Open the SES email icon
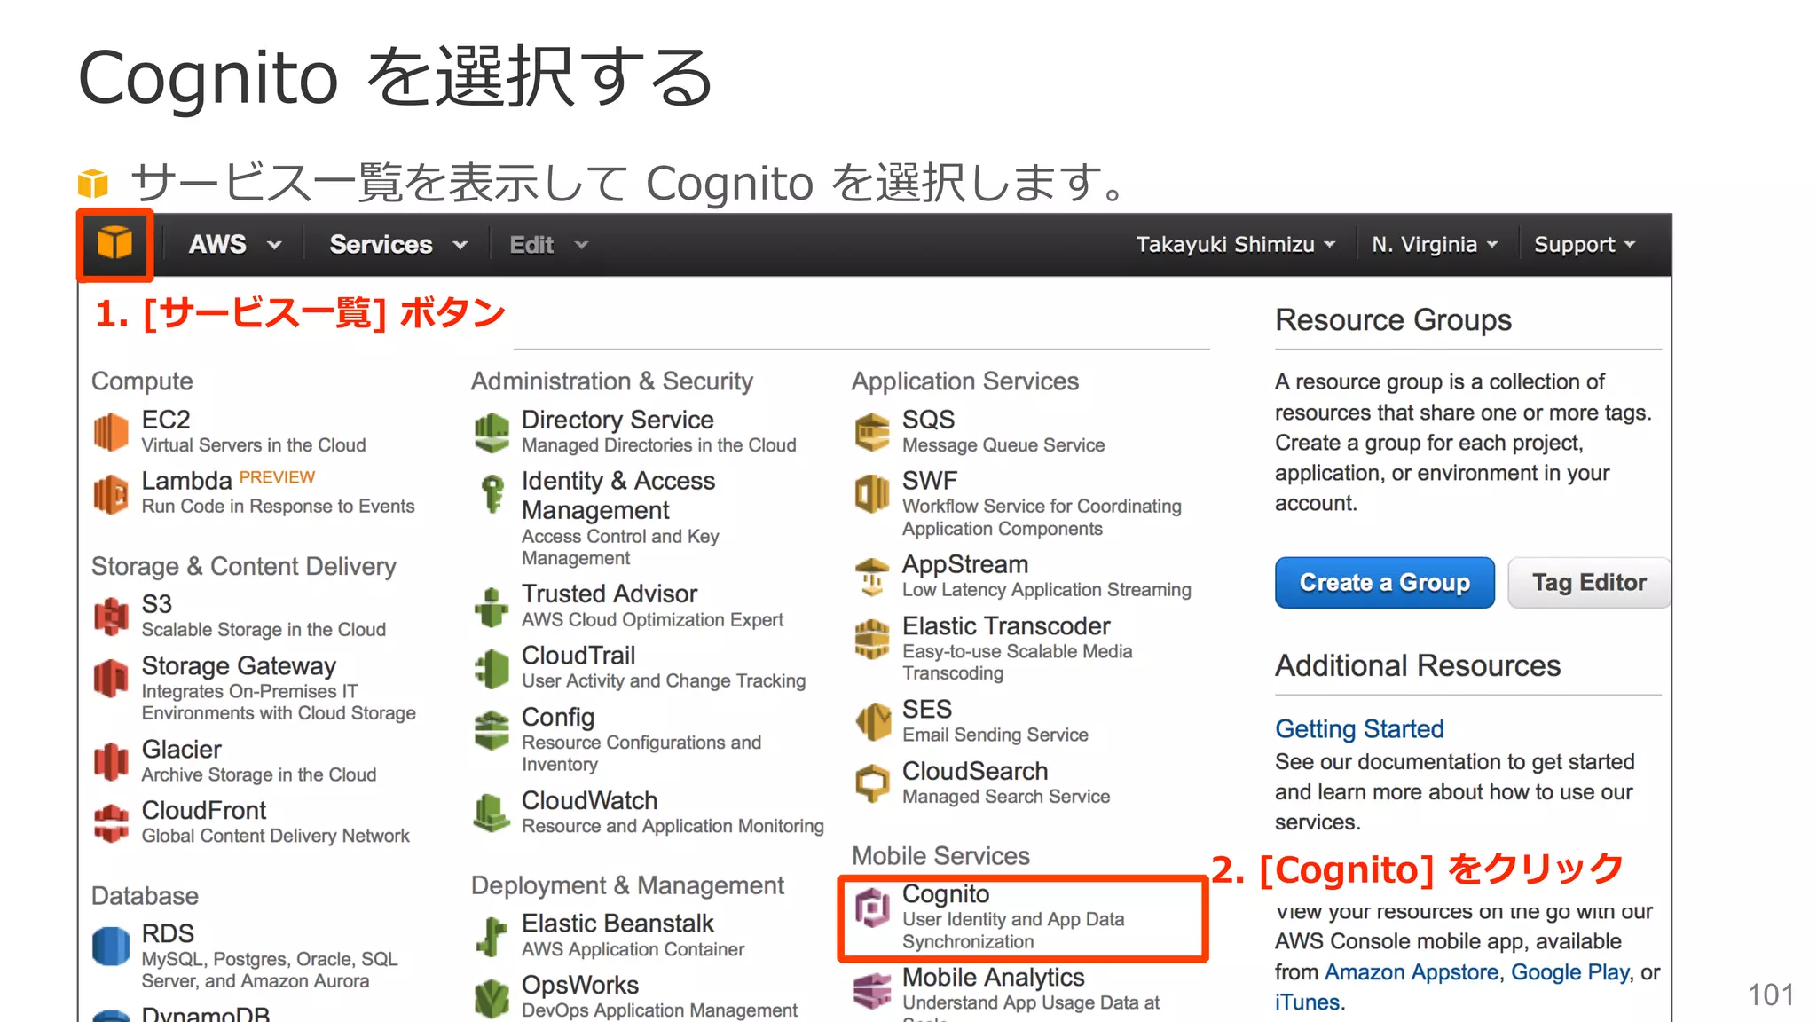This screenshot has width=1817, height=1022. (x=872, y=721)
